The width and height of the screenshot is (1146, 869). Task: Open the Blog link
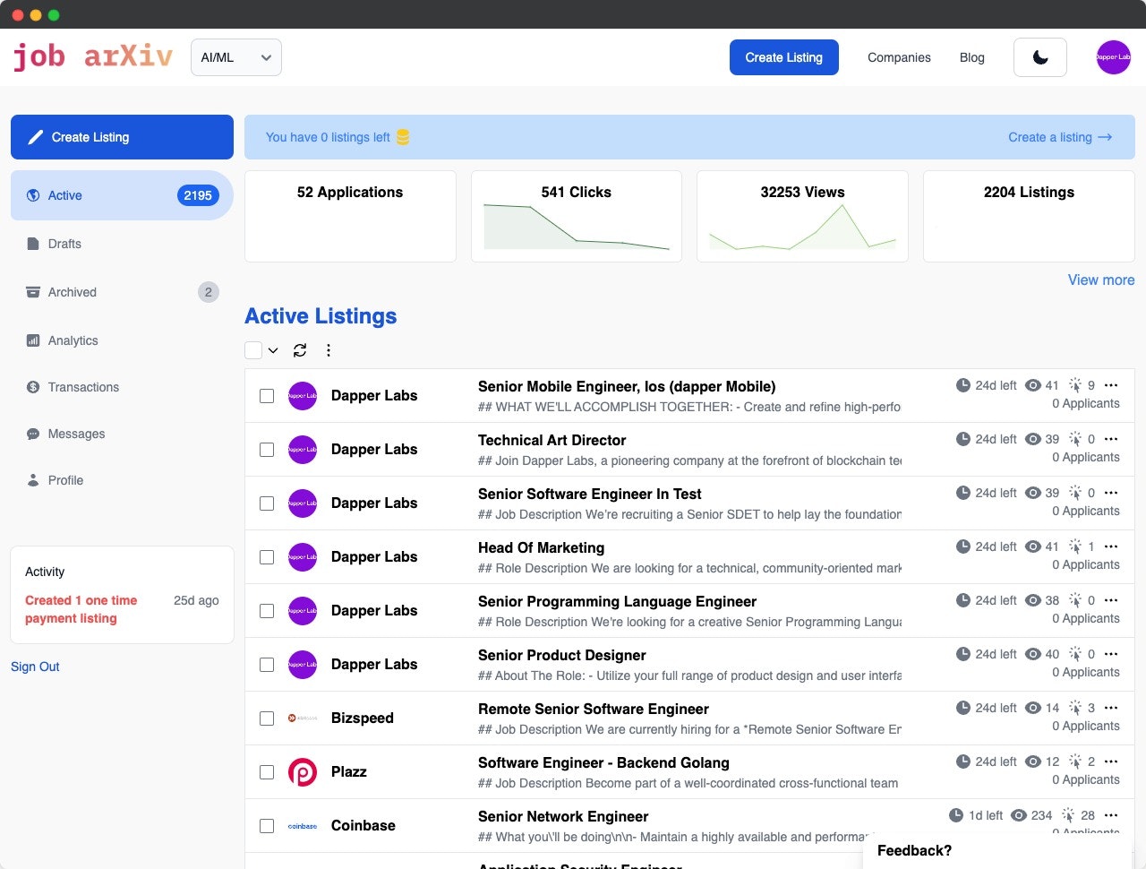(972, 57)
